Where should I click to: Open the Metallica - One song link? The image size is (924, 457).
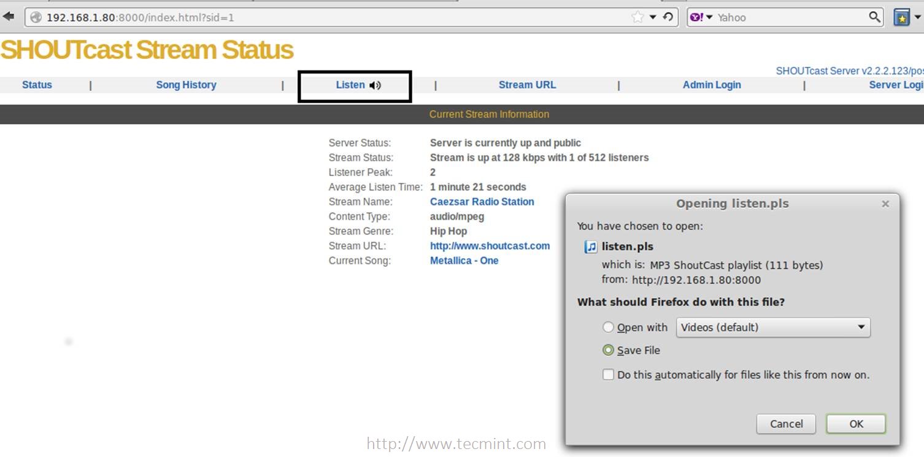464,261
